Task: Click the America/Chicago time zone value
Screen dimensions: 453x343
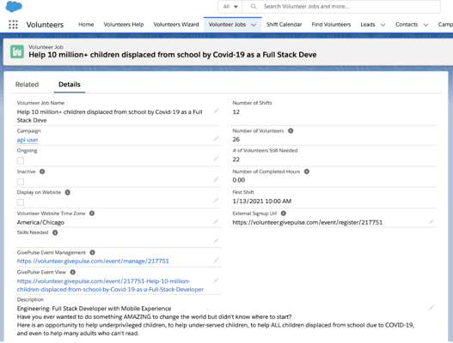Action: pyautogui.click(x=40, y=222)
